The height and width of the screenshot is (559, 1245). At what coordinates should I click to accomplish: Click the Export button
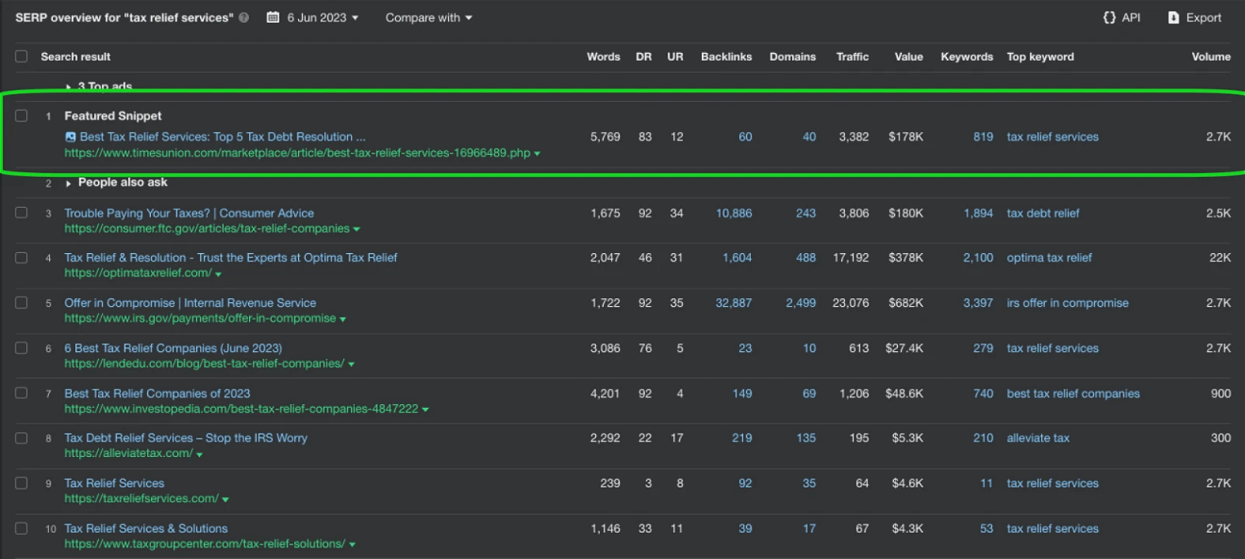pos(1194,17)
